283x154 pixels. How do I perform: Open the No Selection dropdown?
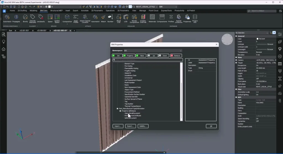point(251,33)
